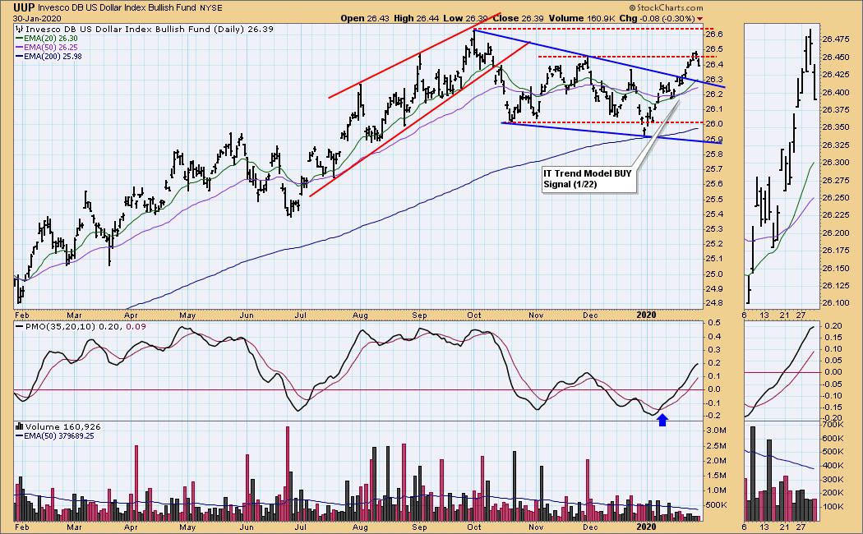Click the Oct label on price chart axis
Viewport: 863px width, 534px height.
(474, 315)
